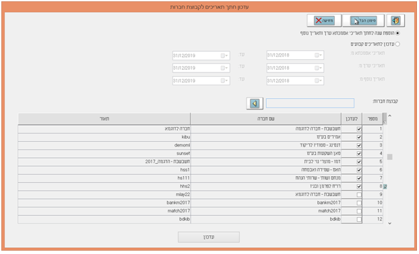Uncheck update checkbox for company row 1
The width and height of the screenshot is (419, 254).
point(359,129)
